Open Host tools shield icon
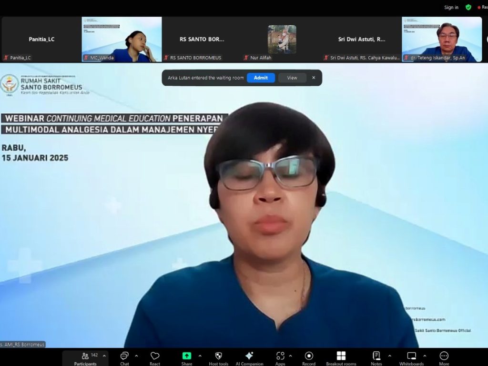The height and width of the screenshot is (366, 488). point(218,356)
